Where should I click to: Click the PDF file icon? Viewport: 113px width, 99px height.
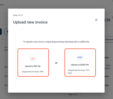(33, 56)
